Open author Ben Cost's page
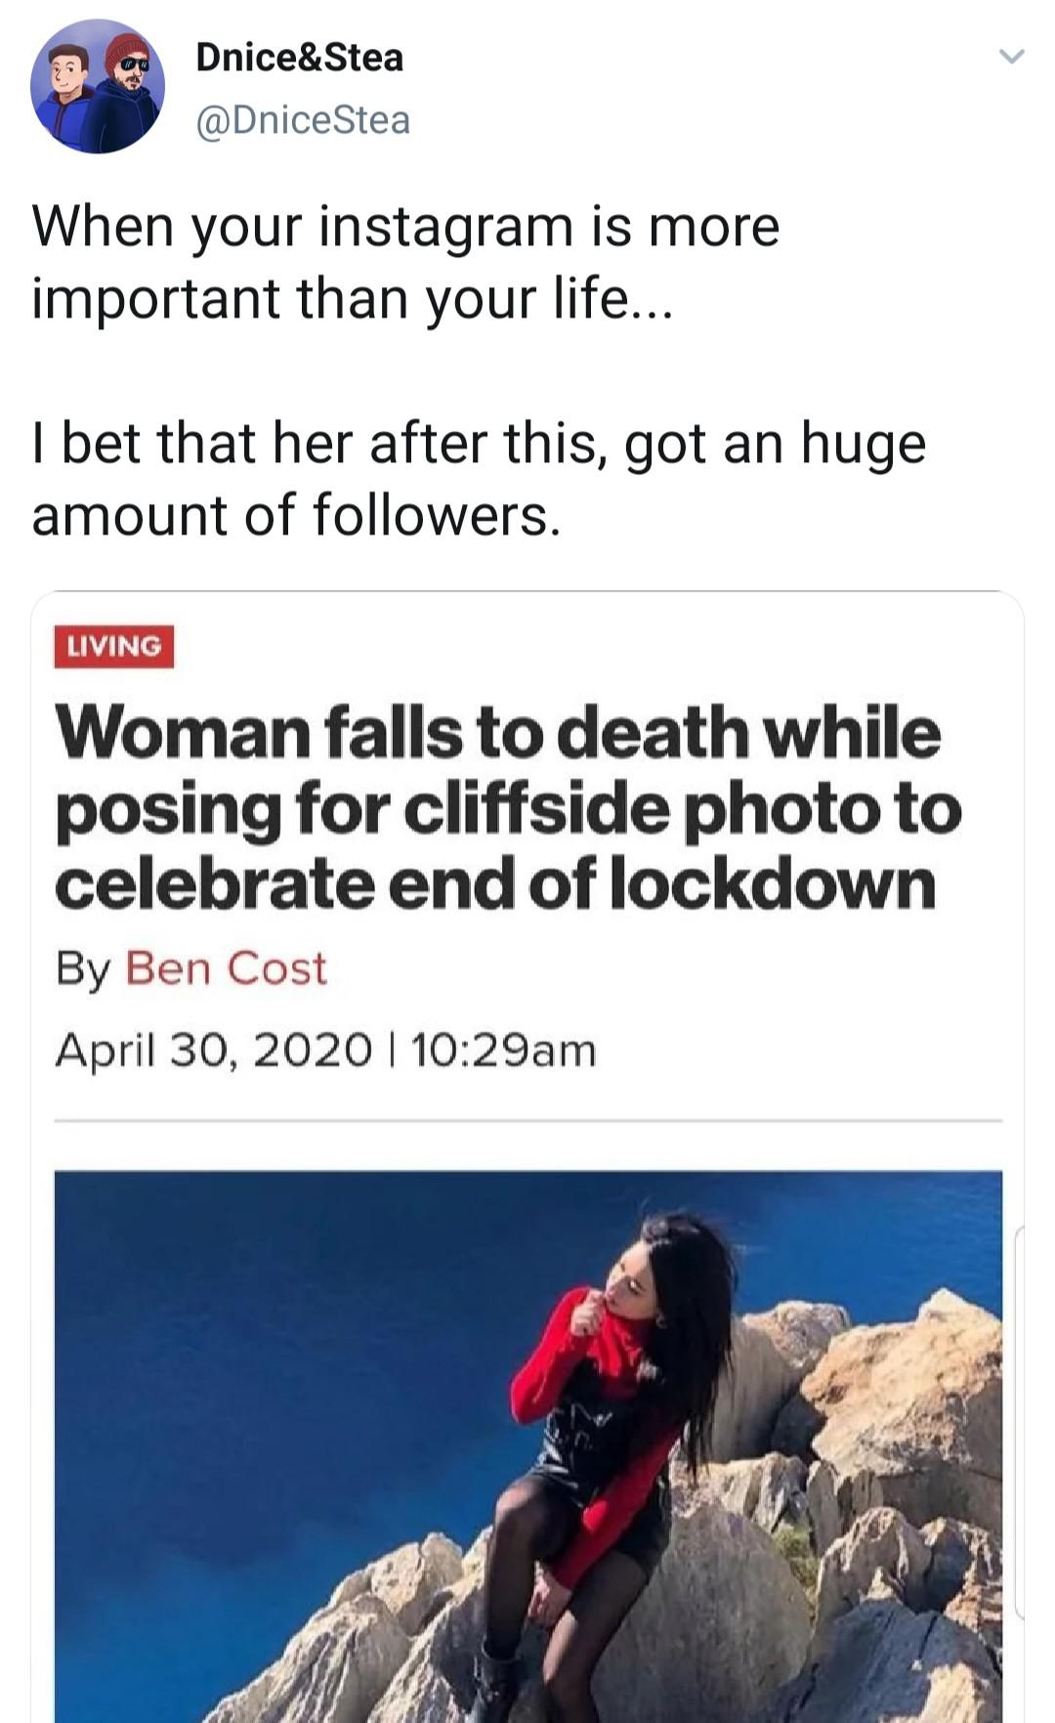The image size is (1055, 1723). coord(226,969)
